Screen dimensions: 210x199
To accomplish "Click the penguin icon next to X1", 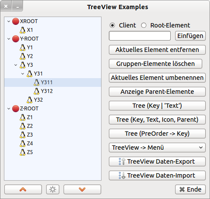I will point(23,30).
